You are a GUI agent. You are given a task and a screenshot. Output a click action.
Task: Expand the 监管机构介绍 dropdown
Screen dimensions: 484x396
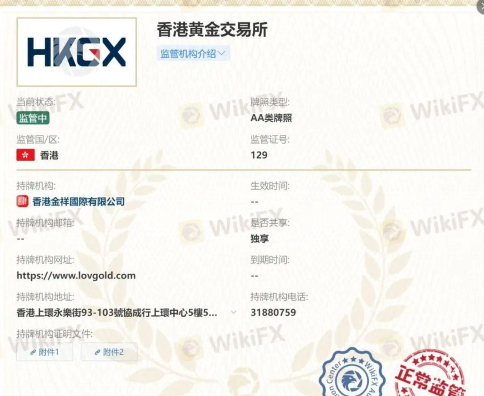(193, 53)
